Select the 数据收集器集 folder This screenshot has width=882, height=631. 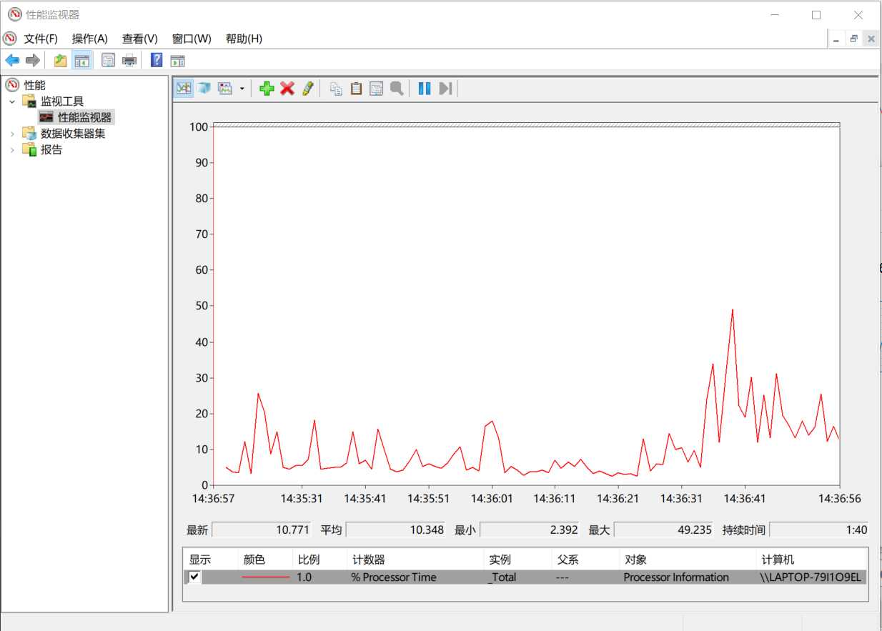(73, 134)
